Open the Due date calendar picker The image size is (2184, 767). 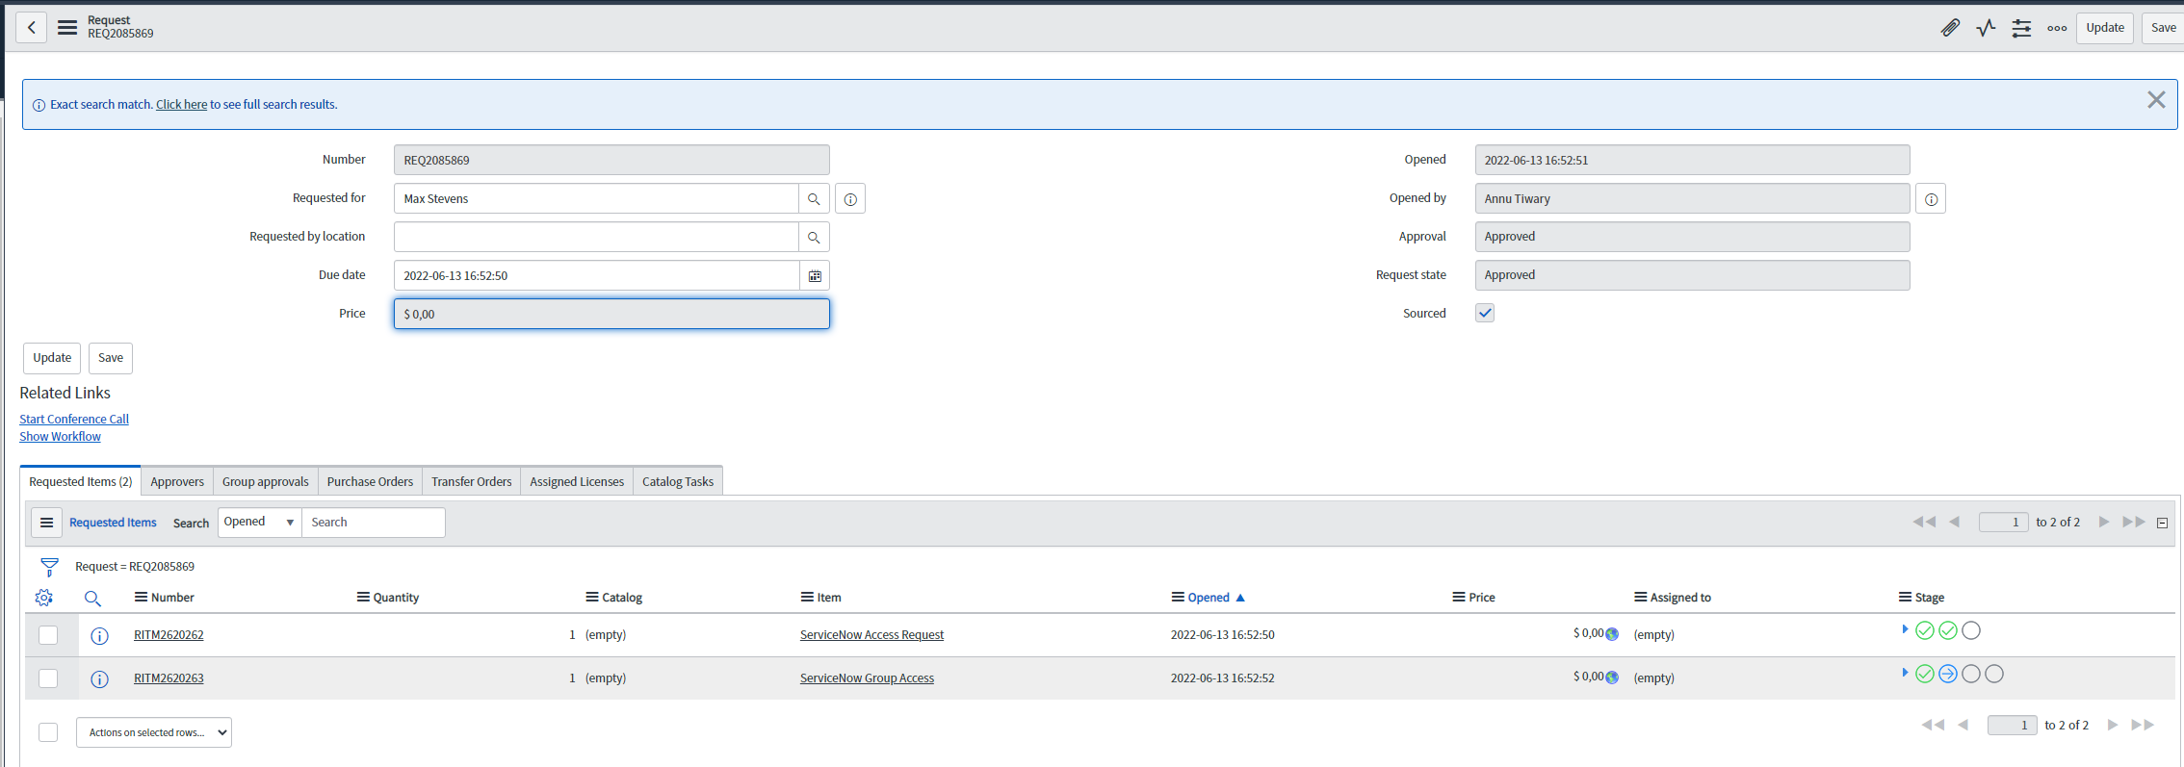pyautogui.click(x=815, y=276)
